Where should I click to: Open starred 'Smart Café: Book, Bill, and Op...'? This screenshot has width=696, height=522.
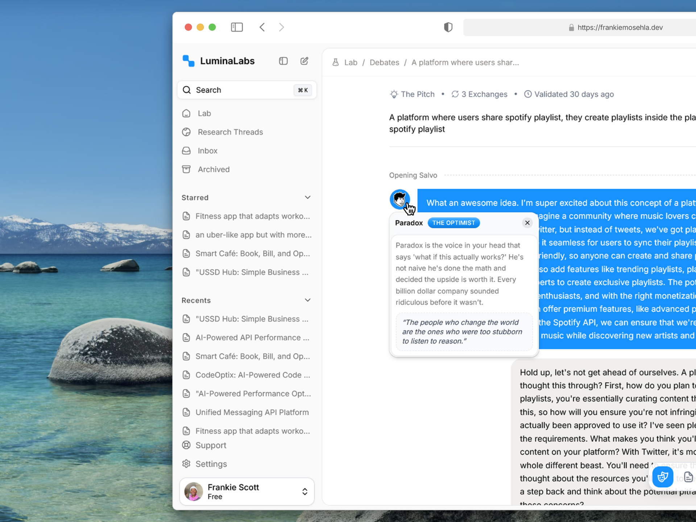click(247, 254)
